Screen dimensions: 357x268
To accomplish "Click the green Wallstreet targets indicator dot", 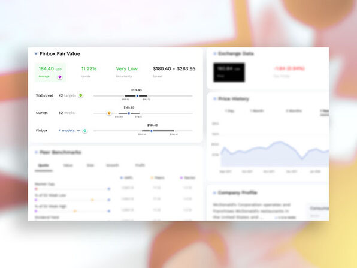I will (81, 95).
